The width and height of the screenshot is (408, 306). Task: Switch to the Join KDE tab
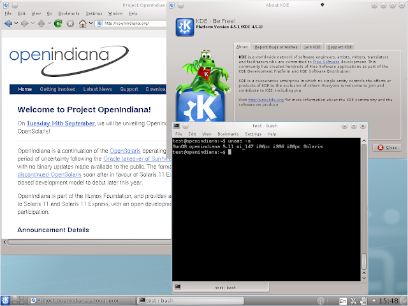coord(312,47)
